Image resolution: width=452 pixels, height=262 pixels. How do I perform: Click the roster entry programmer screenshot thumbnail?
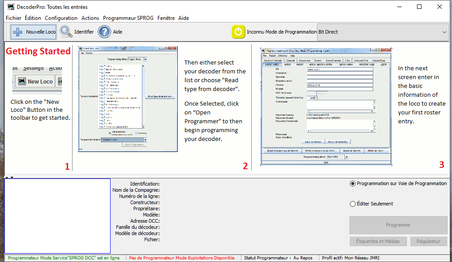[326, 106]
